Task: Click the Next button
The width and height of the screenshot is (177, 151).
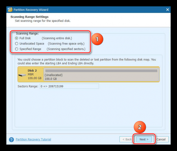Action: [144, 139]
